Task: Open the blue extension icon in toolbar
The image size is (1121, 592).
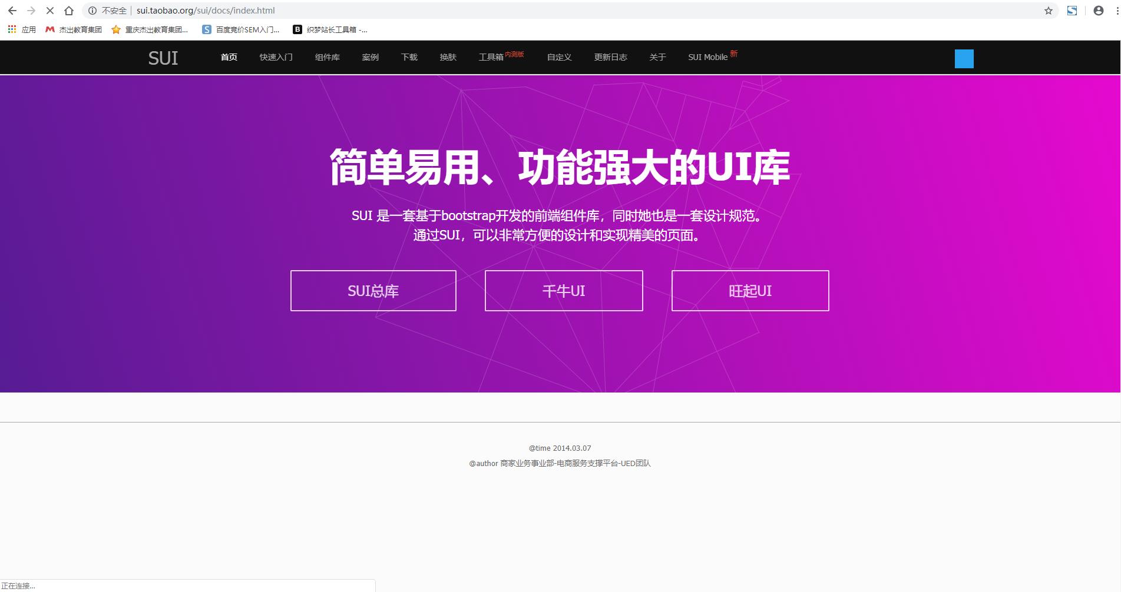Action: point(1072,11)
